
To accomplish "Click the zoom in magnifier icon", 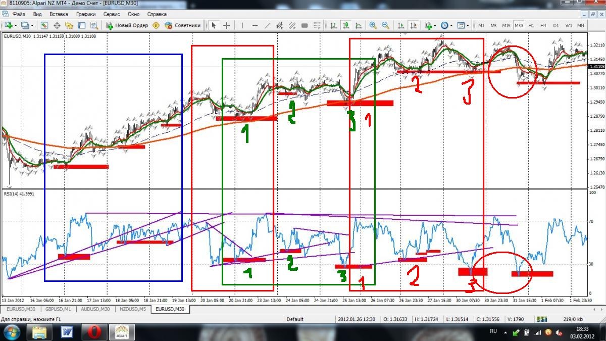I will [373, 25].
